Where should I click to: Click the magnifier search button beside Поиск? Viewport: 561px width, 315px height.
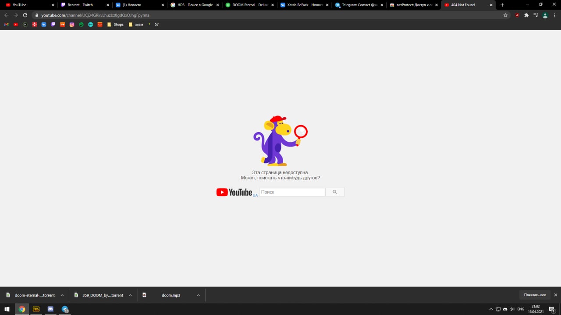click(x=335, y=192)
